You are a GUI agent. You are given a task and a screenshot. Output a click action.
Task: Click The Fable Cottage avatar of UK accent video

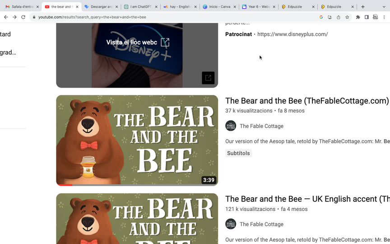click(231, 224)
